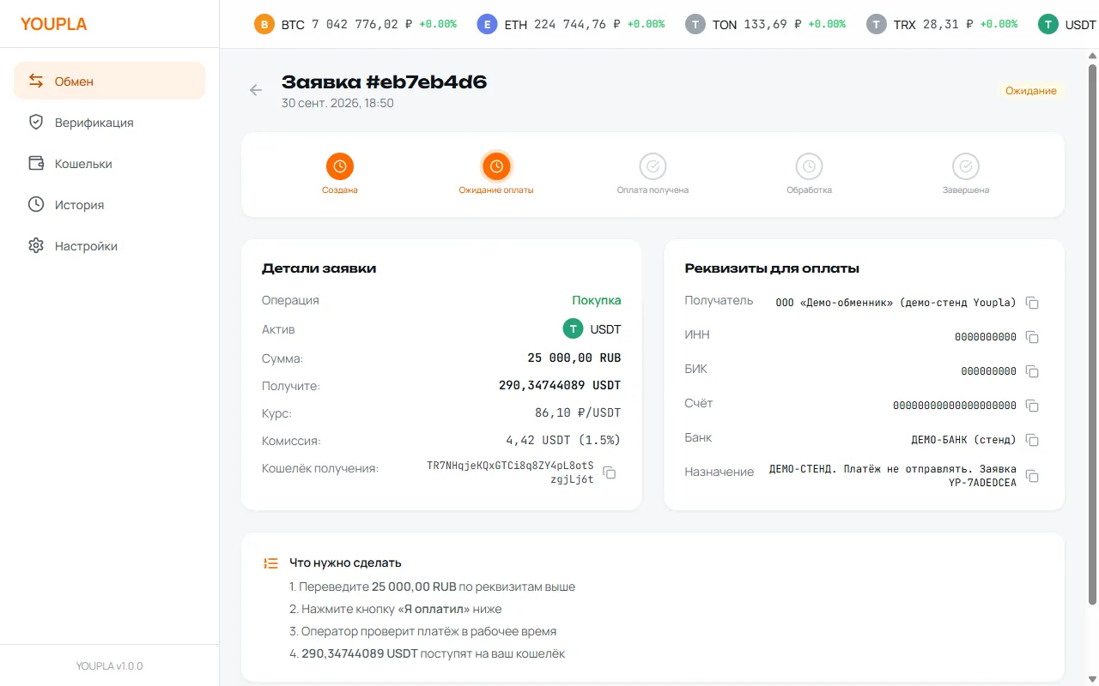Click the USDT asset icon in Детали заявки

point(573,328)
